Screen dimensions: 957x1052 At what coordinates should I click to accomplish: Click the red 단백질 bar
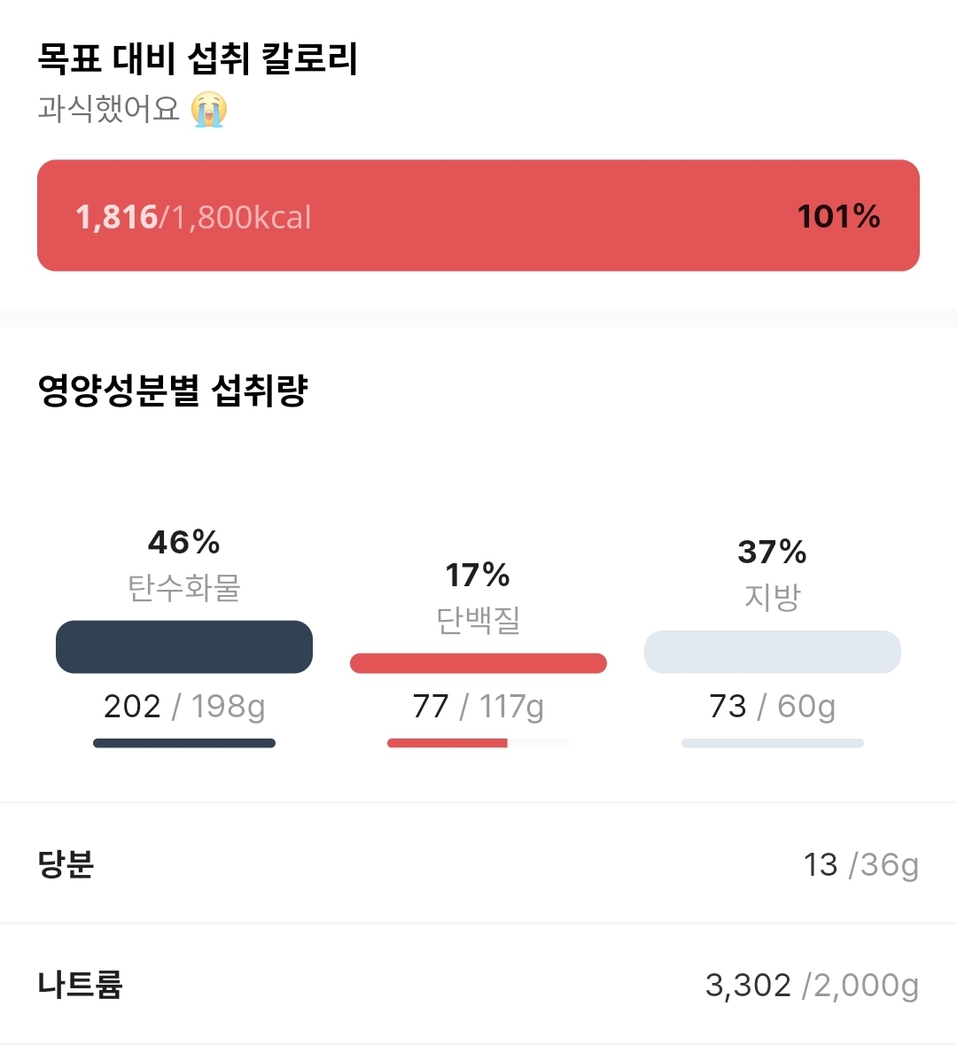pos(478,663)
